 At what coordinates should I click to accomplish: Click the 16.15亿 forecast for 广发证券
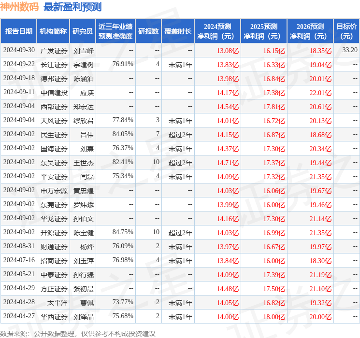[274, 51]
